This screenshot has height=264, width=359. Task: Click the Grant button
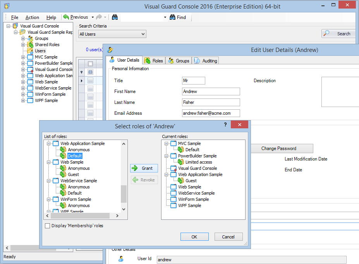click(x=144, y=168)
